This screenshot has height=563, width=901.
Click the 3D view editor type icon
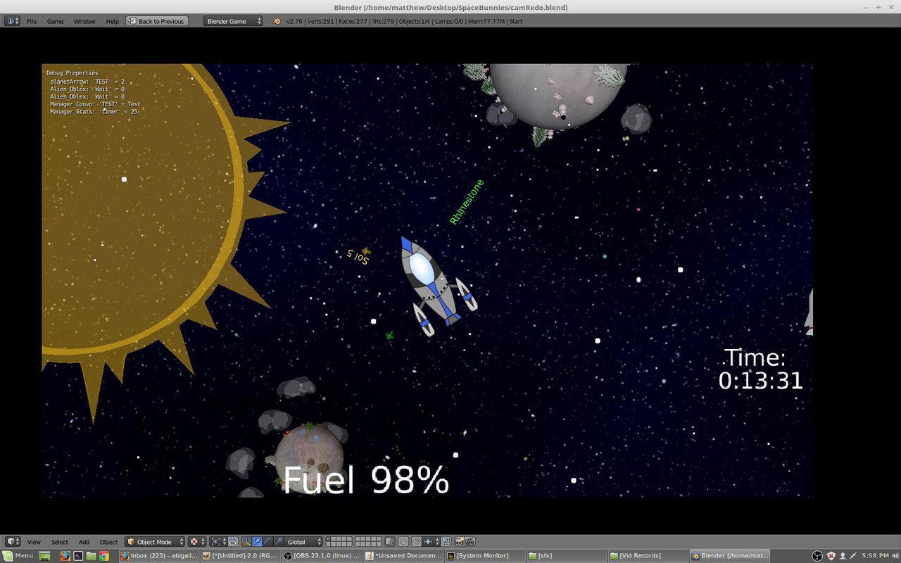13,542
